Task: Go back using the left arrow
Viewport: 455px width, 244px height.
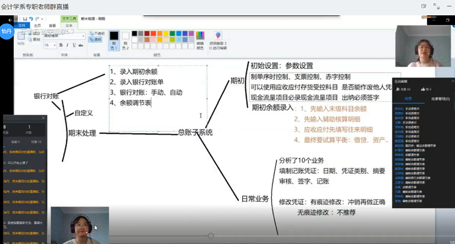Action: 10,20
